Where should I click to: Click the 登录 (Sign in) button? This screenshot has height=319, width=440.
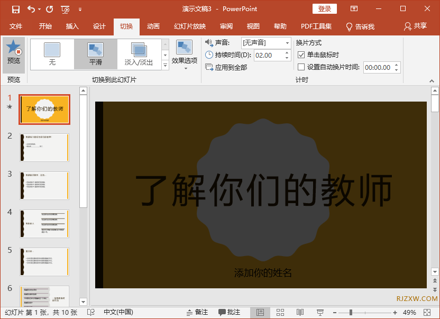(324, 8)
